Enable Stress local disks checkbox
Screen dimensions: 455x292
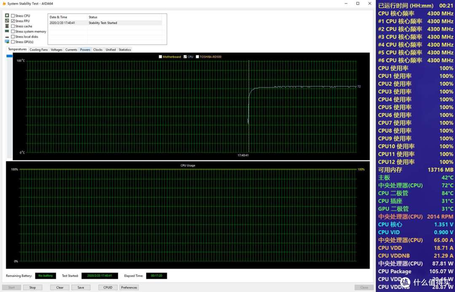click(13, 37)
